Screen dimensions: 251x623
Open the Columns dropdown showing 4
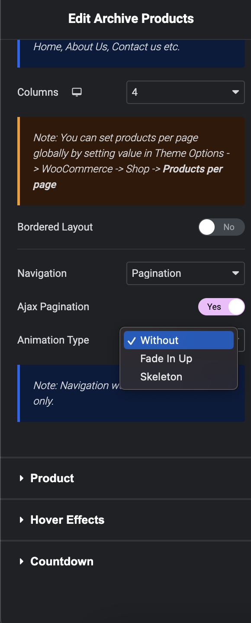pyautogui.click(x=186, y=92)
